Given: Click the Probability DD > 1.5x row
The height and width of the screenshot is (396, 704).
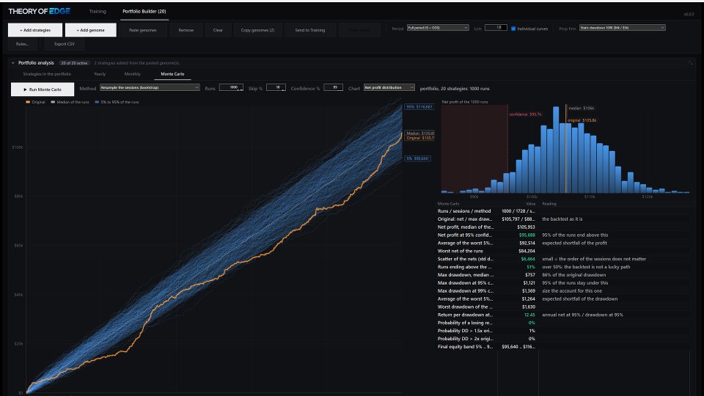Looking at the screenshot, I should click(x=563, y=331).
